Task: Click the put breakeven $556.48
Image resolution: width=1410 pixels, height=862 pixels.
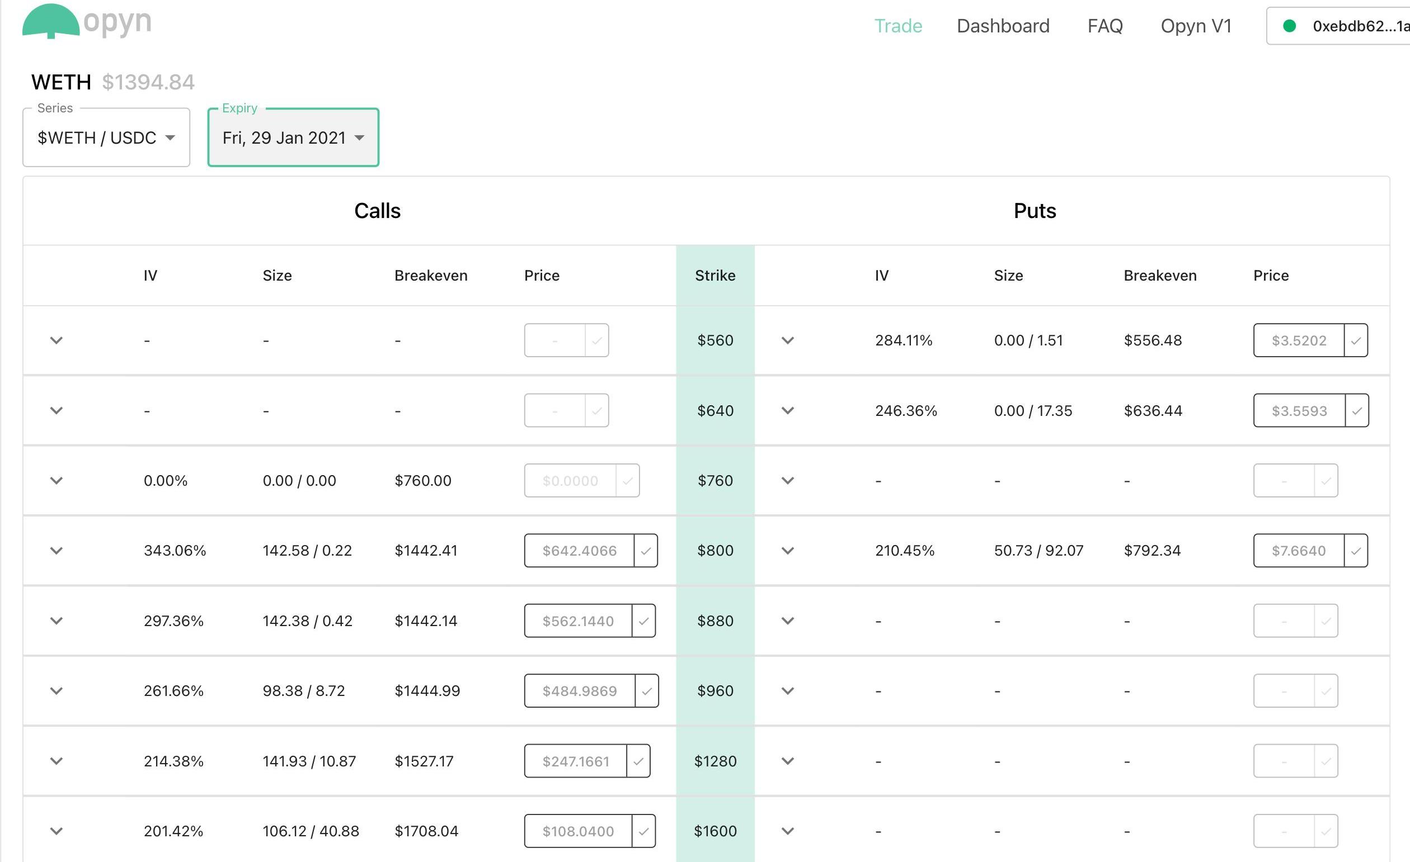Action: [x=1153, y=340]
